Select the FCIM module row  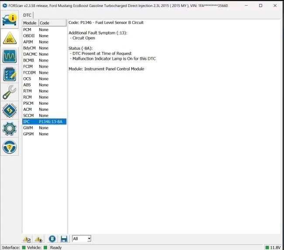[44, 66]
